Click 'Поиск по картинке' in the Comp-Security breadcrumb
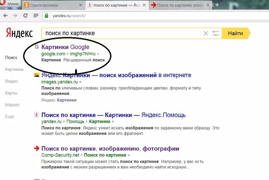 point(105,155)
